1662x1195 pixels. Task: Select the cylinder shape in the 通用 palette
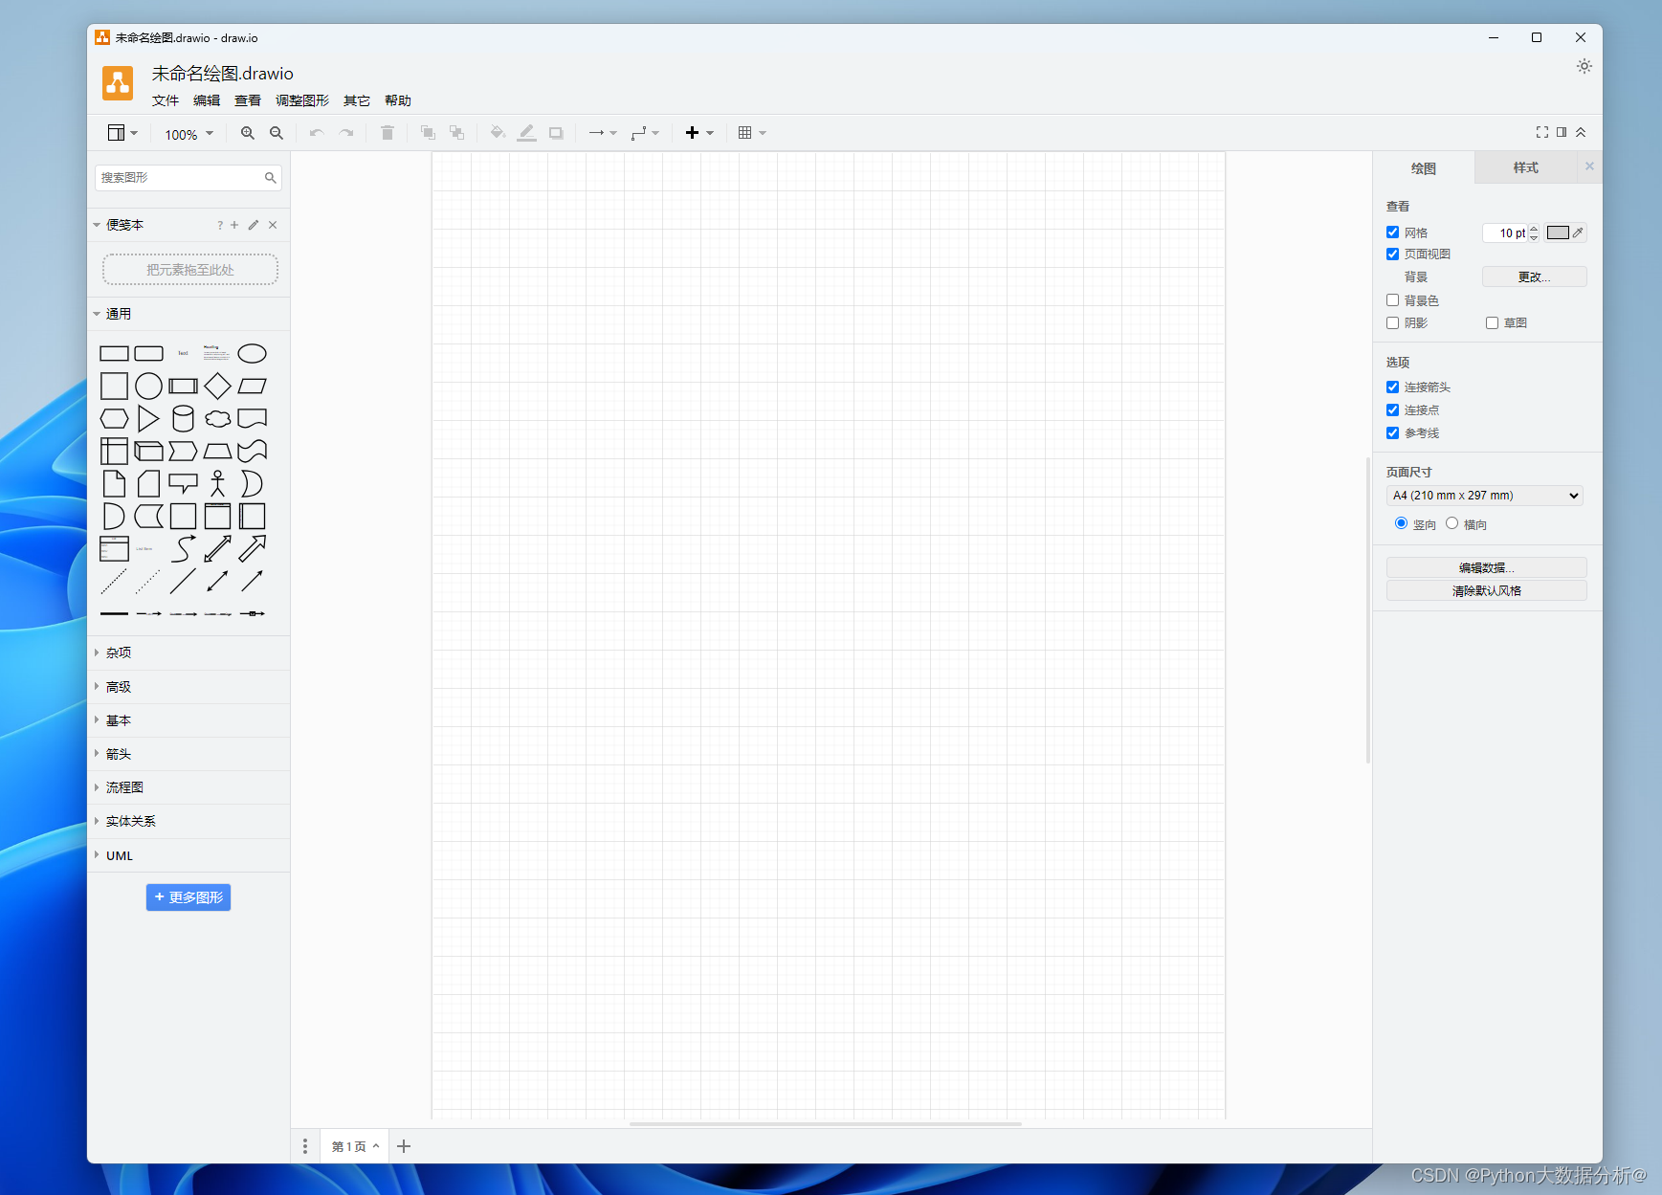click(183, 418)
